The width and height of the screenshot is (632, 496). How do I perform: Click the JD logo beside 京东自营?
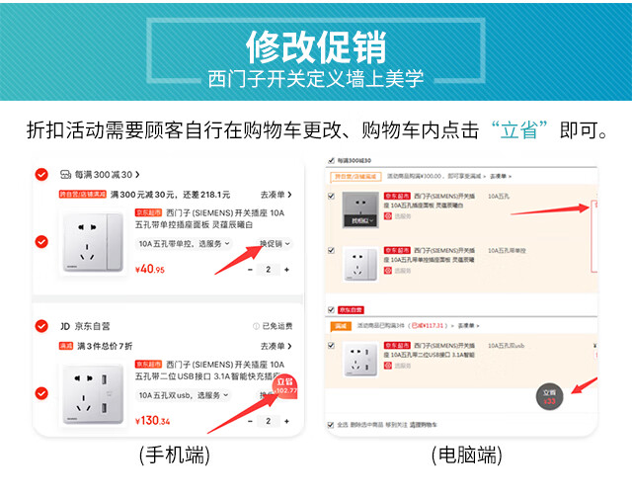tap(65, 326)
